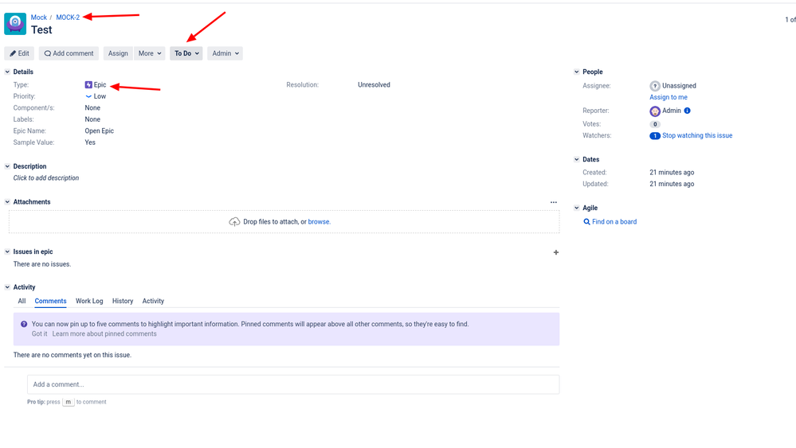796x448 pixels.
Task: Click the attachments drop files area
Action: coord(284,222)
